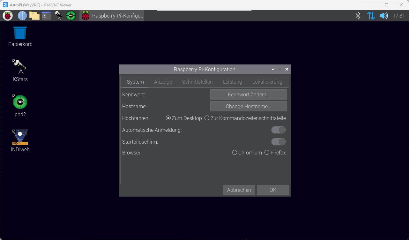The height and width of the screenshot is (240, 409).
Task: Click the network up/down arrows icon
Action: 371,16
